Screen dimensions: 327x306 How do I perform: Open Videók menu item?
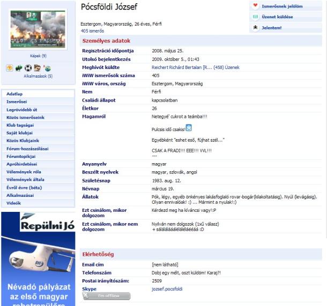click(38, 203)
